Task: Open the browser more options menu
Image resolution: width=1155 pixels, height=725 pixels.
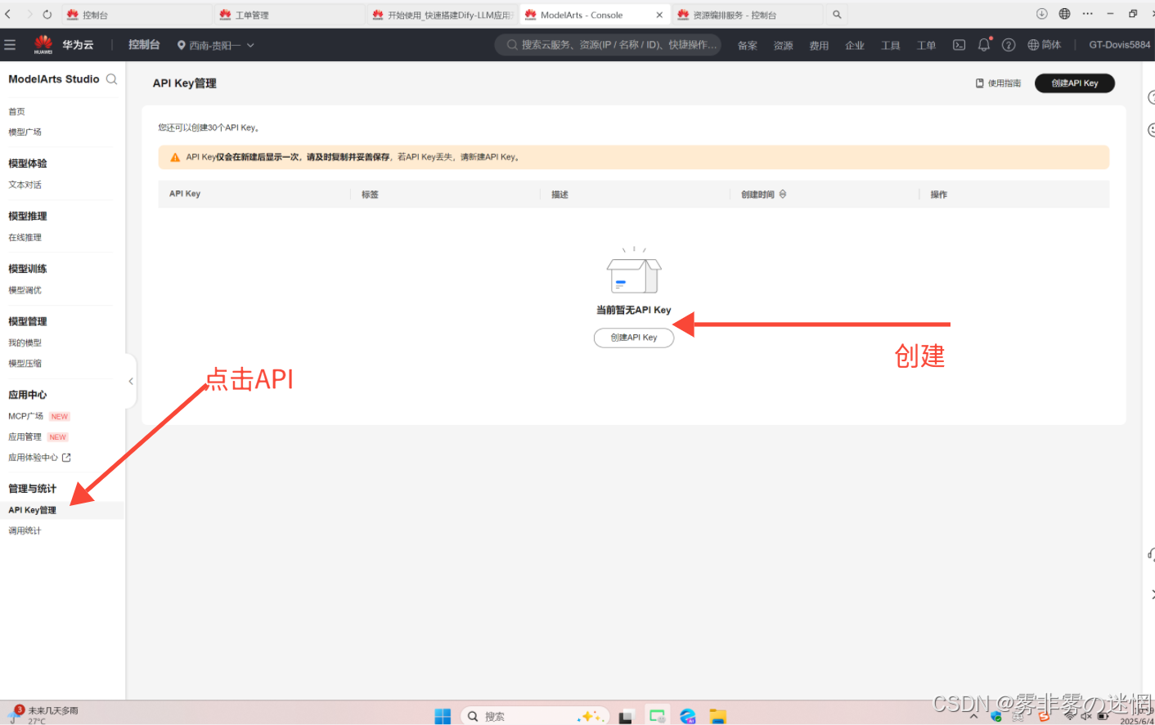Action: 1087,14
